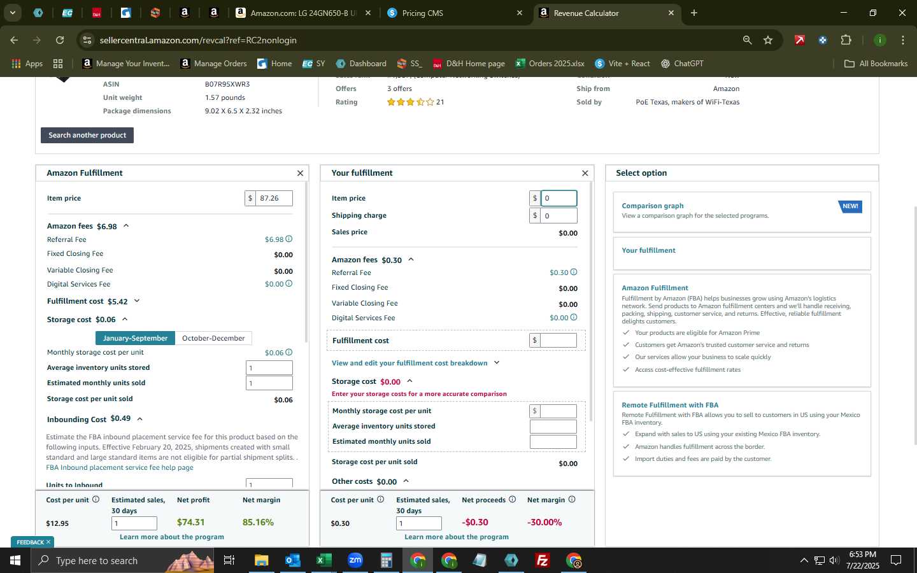Open the FBA inbound placement service fee help page

tap(120, 467)
